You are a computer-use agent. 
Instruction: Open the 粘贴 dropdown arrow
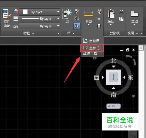pos(111,25)
